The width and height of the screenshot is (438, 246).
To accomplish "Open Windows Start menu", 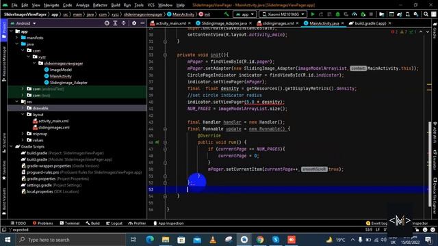I will click(8, 240).
